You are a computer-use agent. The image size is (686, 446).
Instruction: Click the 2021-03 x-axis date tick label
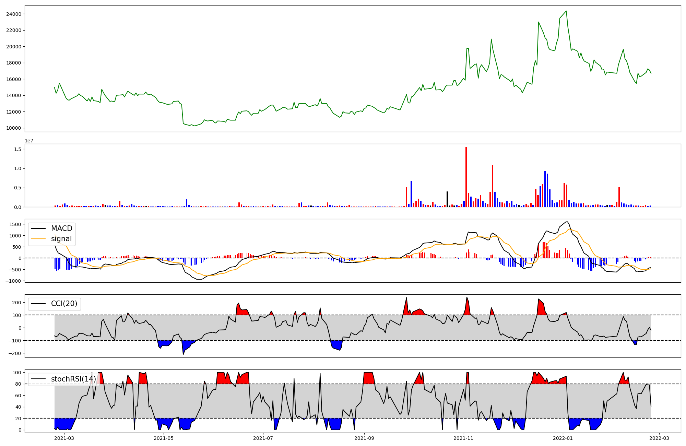pos(64,438)
